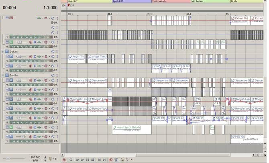Viewport: 269px width, 163px height.
Task: Select the first Anger Thera clip
Action: 77,59
